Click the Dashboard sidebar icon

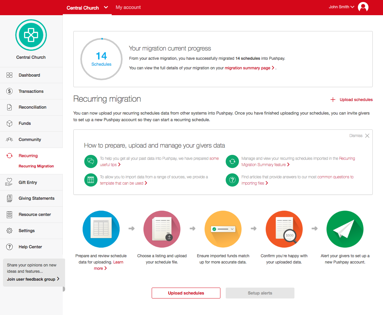(x=9, y=75)
